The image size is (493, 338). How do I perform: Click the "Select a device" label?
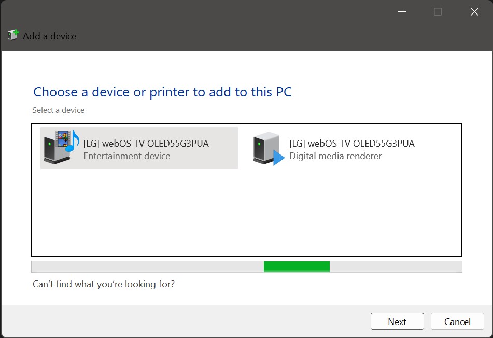pyautogui.click(x=58, y=110)
